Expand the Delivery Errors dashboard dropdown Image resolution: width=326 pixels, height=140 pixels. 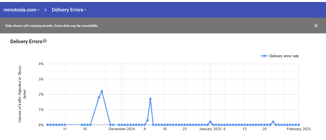[69, 10]
